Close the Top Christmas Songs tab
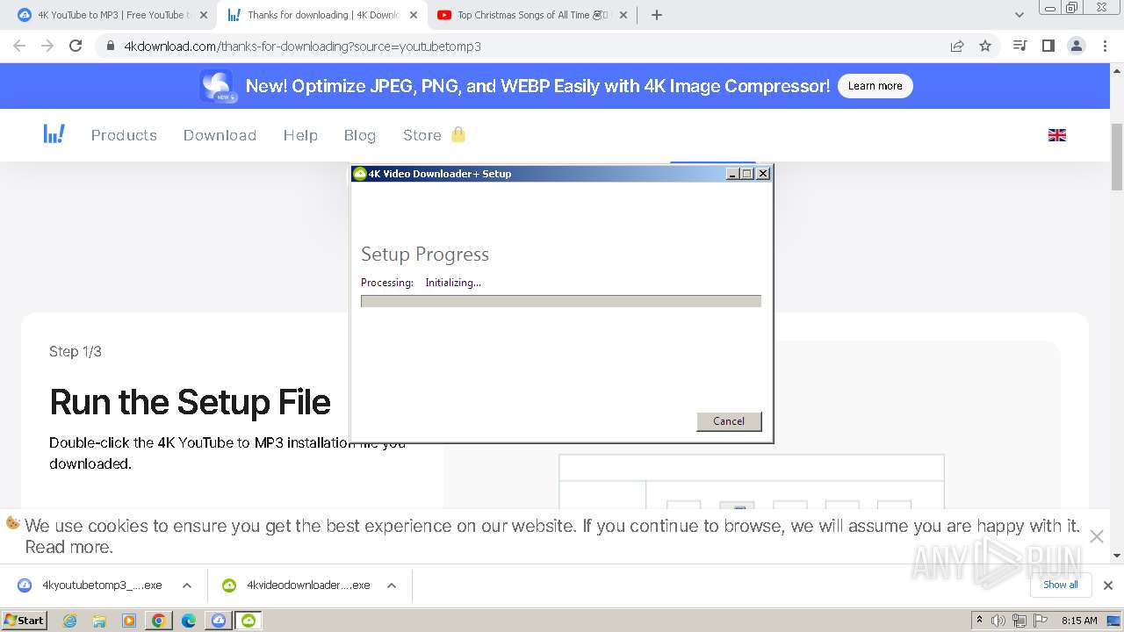The image size is (1124, 632). click(x=623, y=15)
